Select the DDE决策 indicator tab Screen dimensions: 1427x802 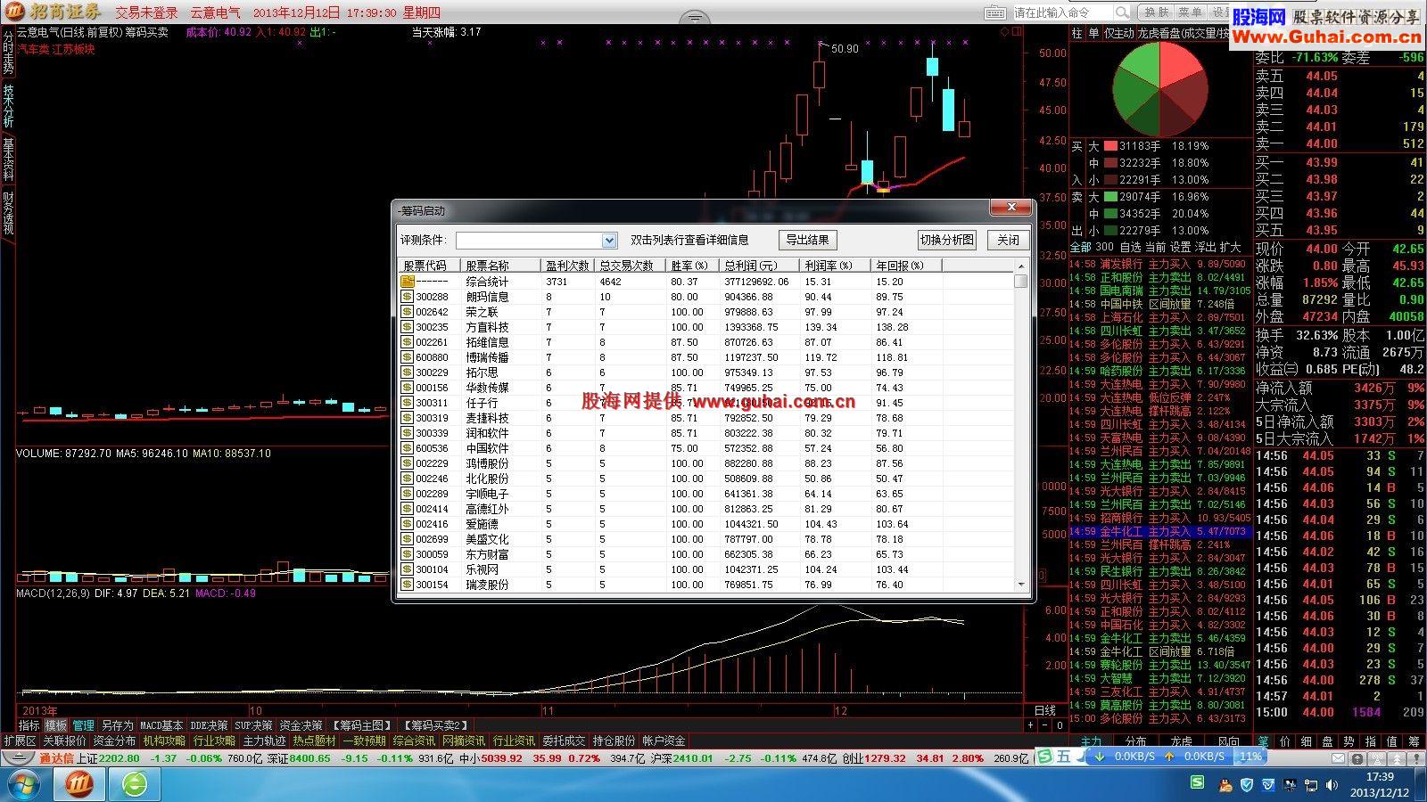click(x=209, y=725)
